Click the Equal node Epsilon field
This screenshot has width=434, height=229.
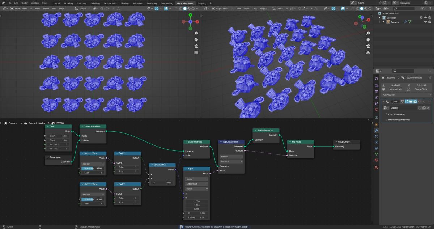[197, 217]
